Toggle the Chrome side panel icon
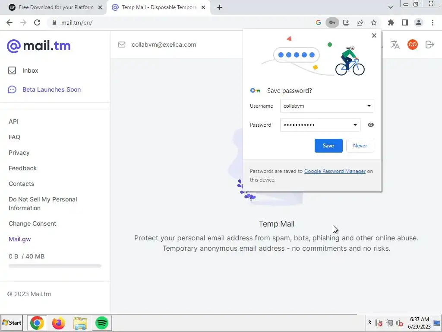The width and height of the screenshot is (442, 332). 405,22
